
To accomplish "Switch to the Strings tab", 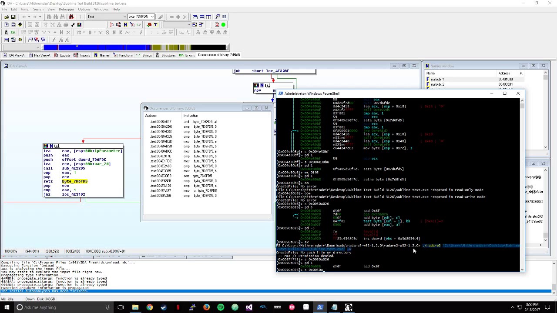I will [x=144, y=55].
